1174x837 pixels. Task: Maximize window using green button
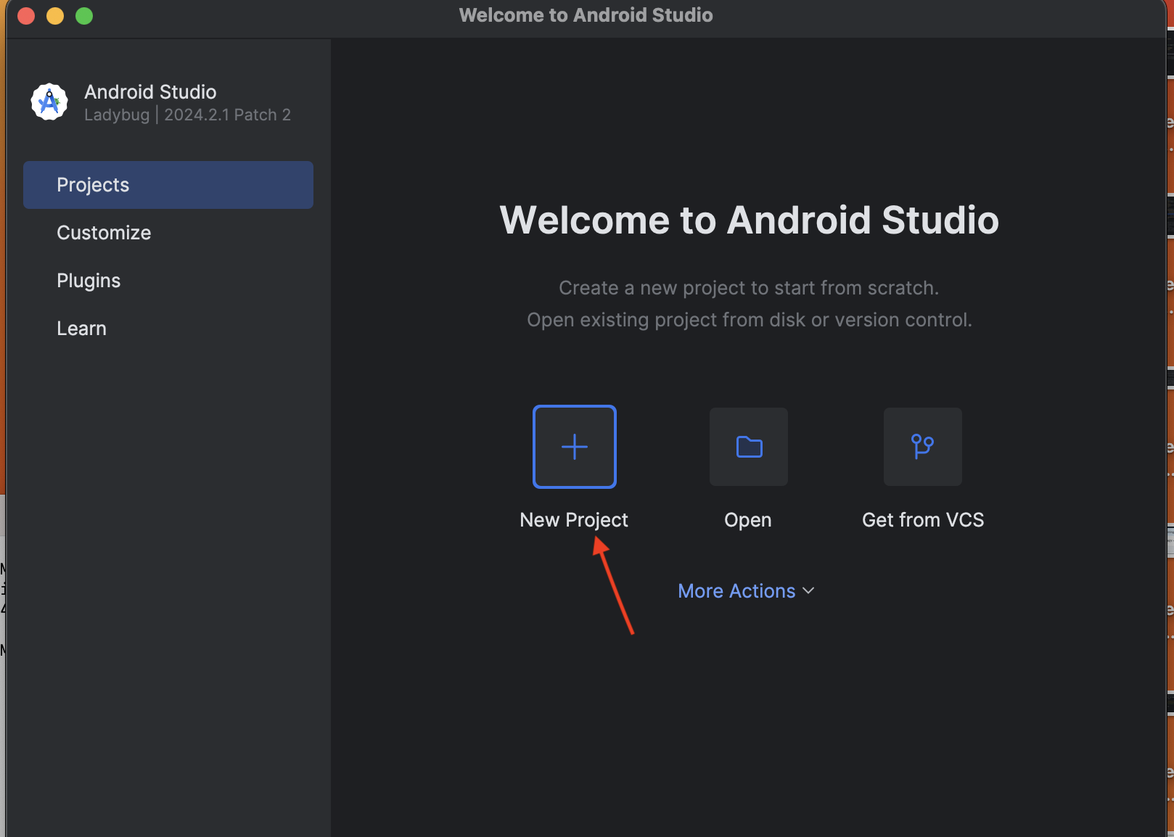pyautogui.click(x=84, y=16)
